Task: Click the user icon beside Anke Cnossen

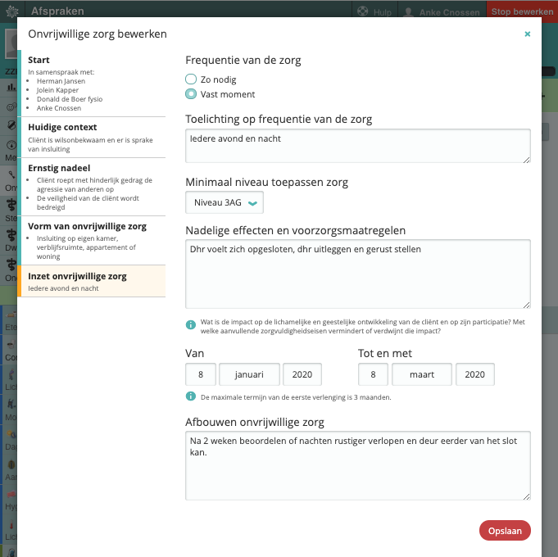Action: 408,11
